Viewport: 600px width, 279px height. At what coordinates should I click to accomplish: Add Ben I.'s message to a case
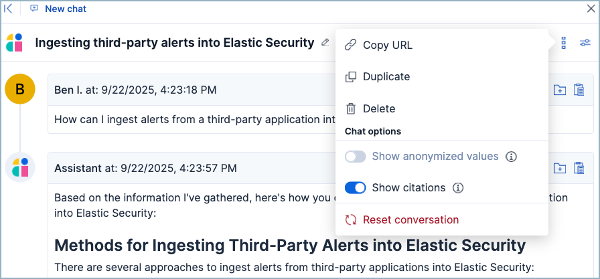[x=560, y=90]
